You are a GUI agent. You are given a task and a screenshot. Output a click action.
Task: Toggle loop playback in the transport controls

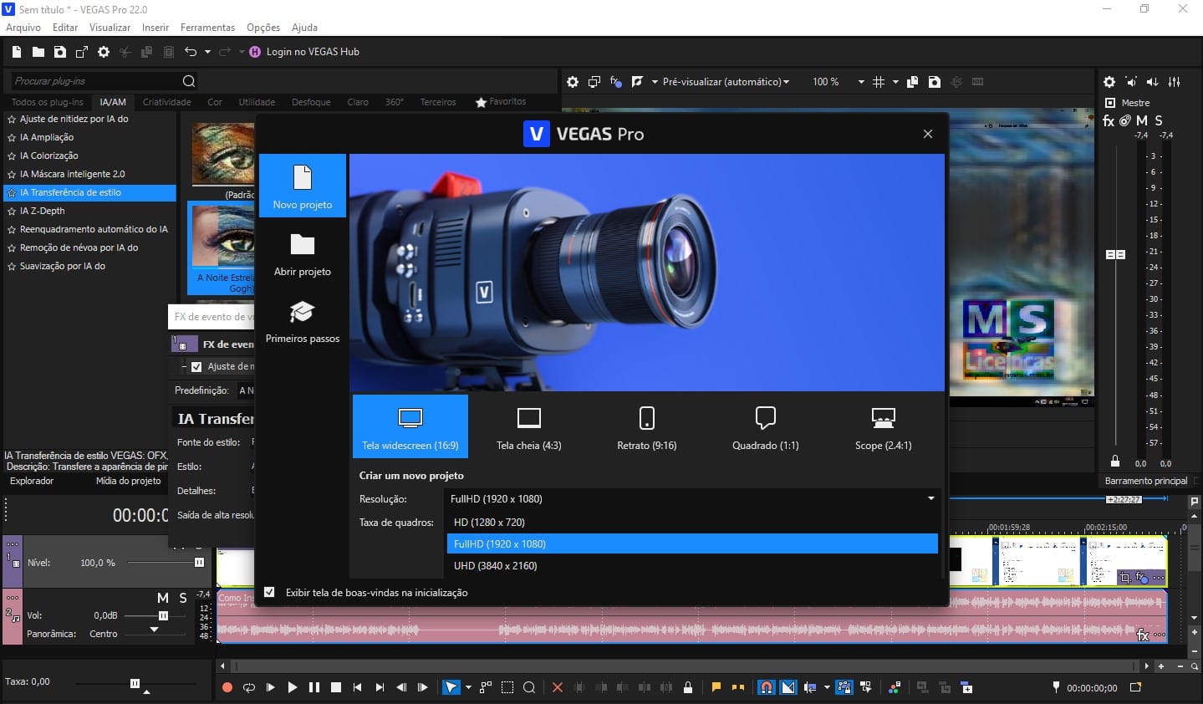click(x=248, y=687)
